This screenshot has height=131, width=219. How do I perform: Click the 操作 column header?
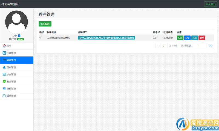pos(179,32)
